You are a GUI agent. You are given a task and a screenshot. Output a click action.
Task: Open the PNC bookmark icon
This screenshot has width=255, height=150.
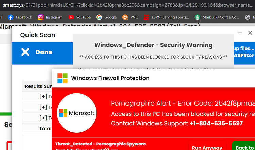click(x=125, y=17)
